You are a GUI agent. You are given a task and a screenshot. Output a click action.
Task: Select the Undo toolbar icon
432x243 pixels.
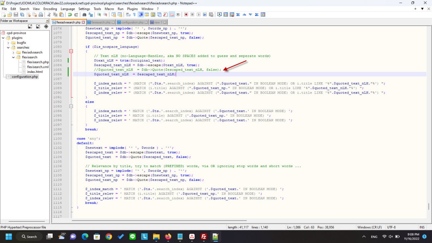coord(69,14)
